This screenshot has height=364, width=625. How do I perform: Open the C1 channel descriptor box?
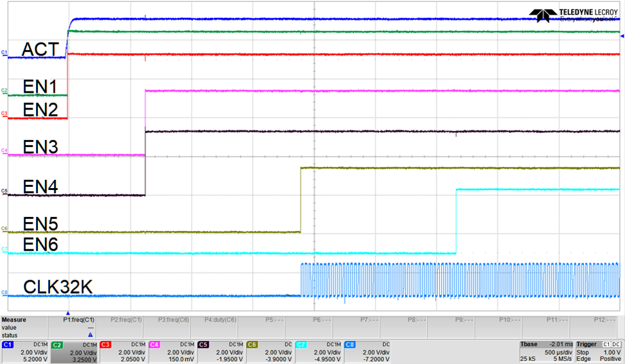click(x=25, y=352)
